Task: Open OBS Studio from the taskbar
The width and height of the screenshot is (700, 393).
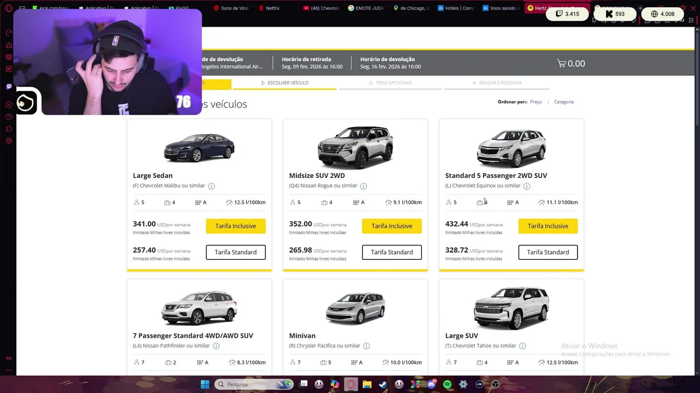Action: pyautogui.click(x=495, y=384)
